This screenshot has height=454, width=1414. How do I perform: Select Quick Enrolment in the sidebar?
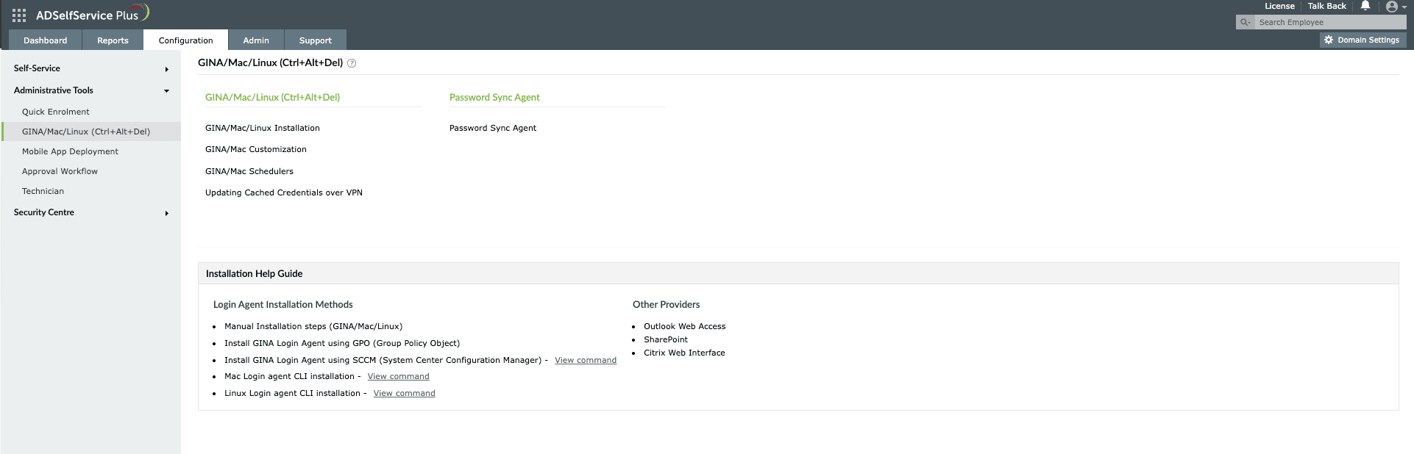pos(56,112)
